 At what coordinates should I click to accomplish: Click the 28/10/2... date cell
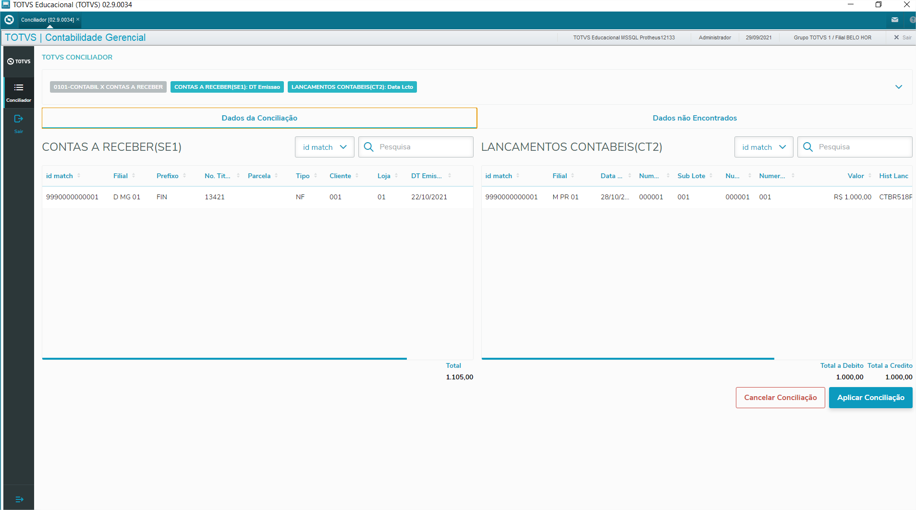click(x=615, y=197)
